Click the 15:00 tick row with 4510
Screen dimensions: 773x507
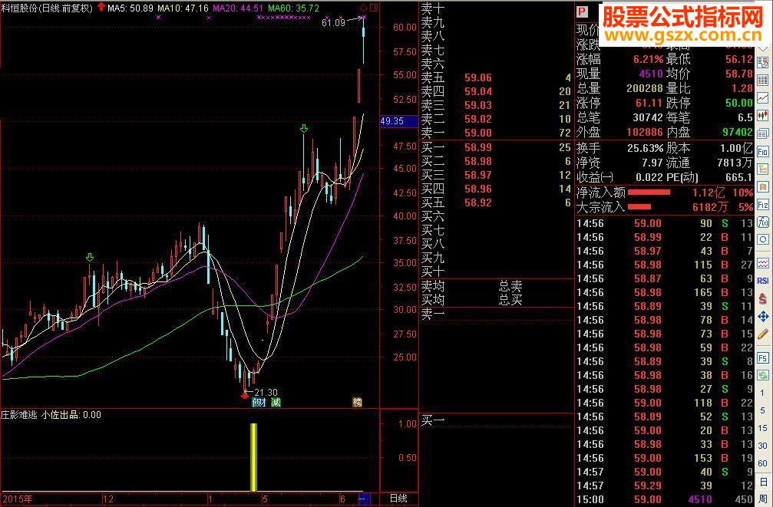(x=665, y=499)
